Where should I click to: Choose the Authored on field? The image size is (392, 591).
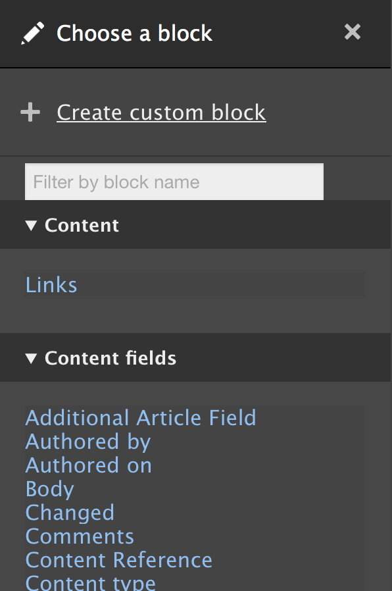88,465
